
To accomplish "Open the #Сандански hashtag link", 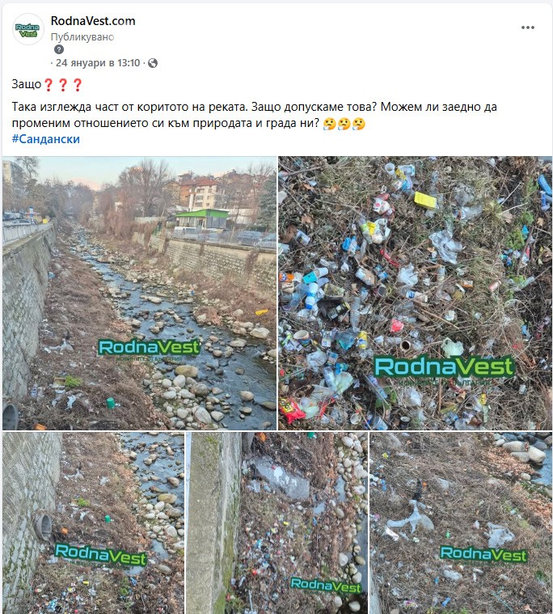I will coord(46,139).
